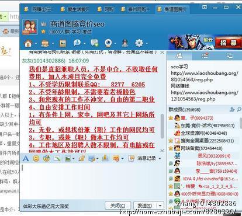
Task: Select the 商道图腾 chat tab
Action: (172, 9)
